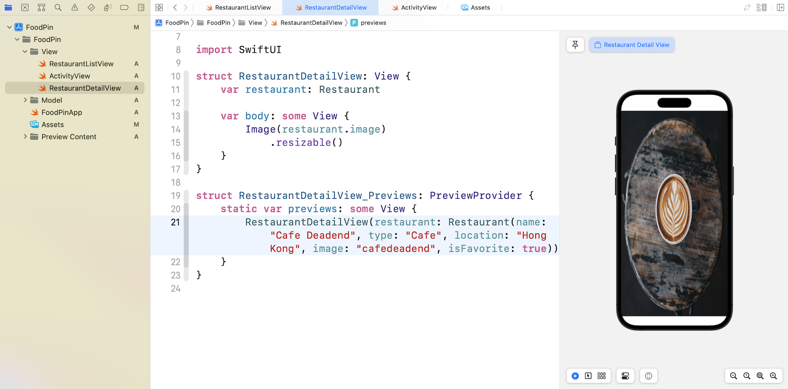Open the Source Control navigator
Image resolution: width=788 pixels, height=389 pixels.
pos(25,7)
